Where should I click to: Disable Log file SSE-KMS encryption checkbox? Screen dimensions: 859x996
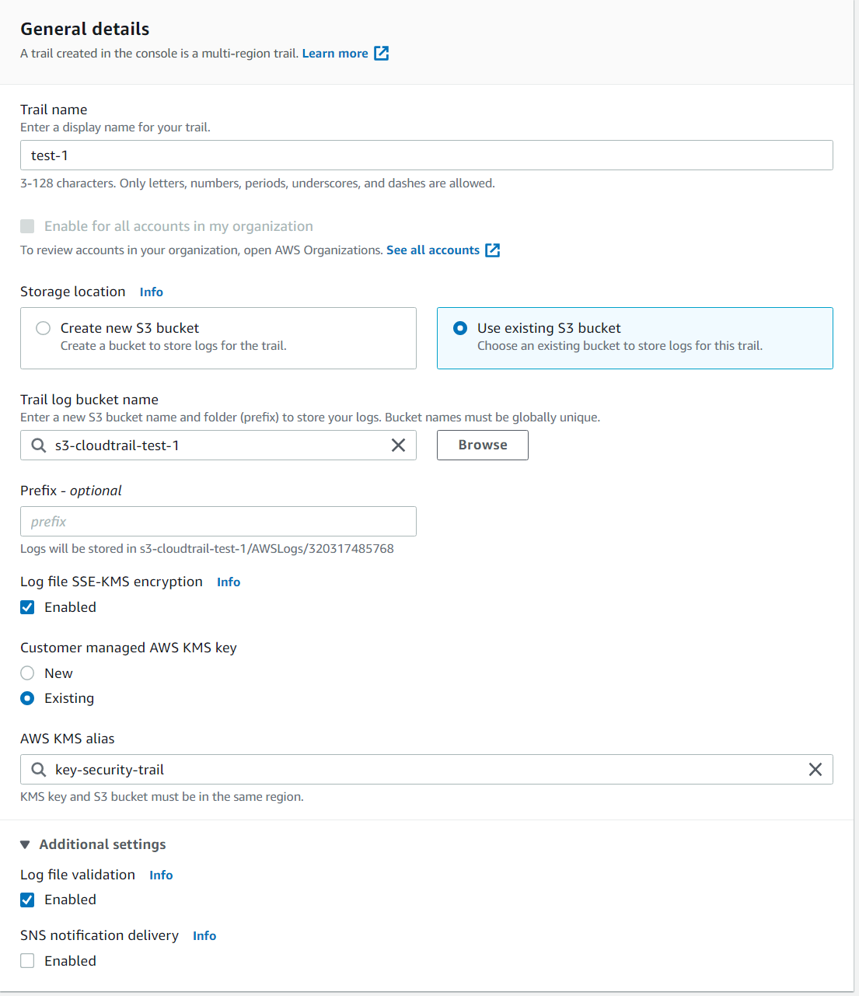[28, 607]
